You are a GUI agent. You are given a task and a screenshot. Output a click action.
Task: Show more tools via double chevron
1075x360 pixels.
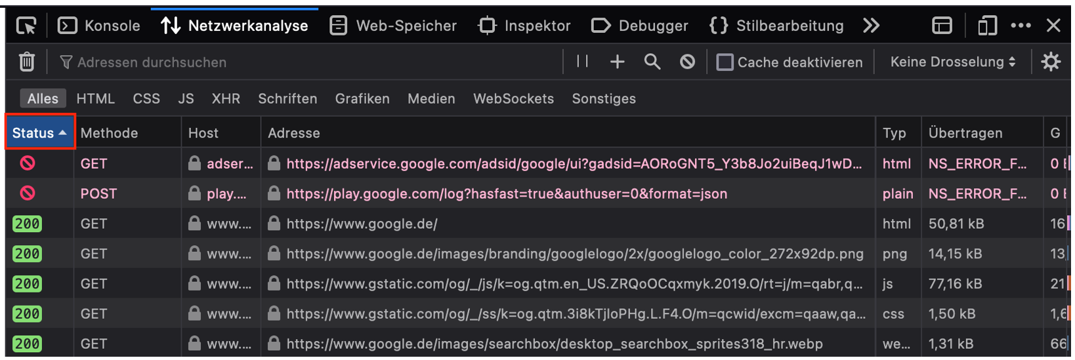click(x=871, y=26)
